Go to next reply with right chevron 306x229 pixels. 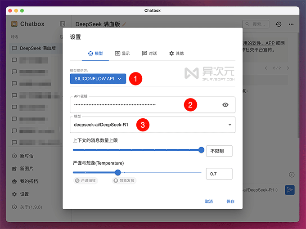click(288, 68)
